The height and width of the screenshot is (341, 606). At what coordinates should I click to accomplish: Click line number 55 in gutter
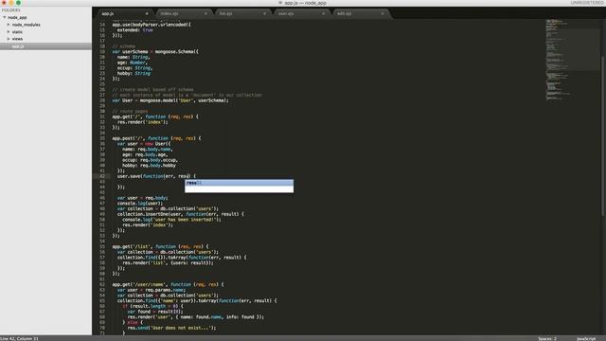pyautogui.click(x=102, y=246)
